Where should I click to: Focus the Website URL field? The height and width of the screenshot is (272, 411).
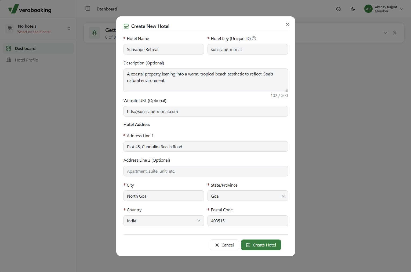206,111
